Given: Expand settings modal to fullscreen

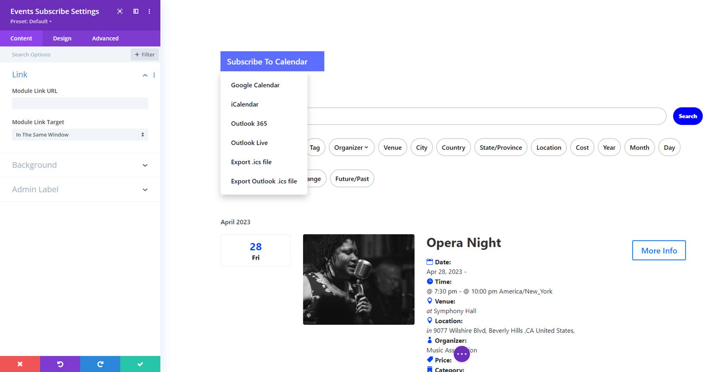Looking at the screenshot, I should pos(119,11).
